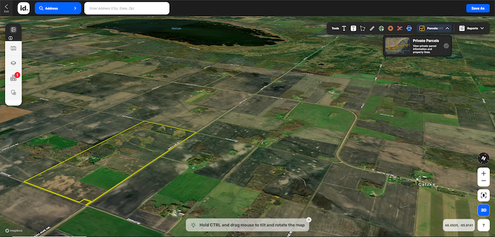The width and height of the screenshot is (495, 237).
Task: Choose the polygon draw tool
Action: click(x=363, y=28)
